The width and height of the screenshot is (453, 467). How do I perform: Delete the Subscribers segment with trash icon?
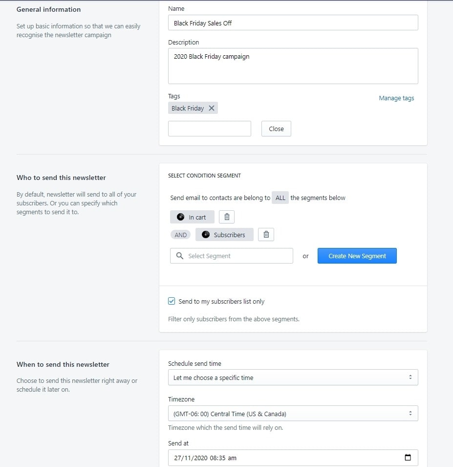tap(266, 235)
